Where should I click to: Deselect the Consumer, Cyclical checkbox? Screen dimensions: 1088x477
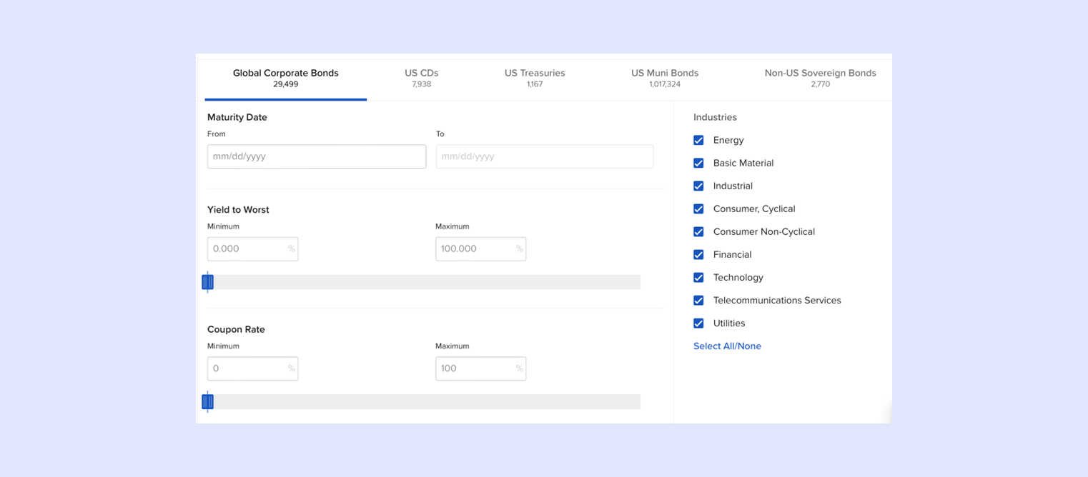tap(698, 209)
